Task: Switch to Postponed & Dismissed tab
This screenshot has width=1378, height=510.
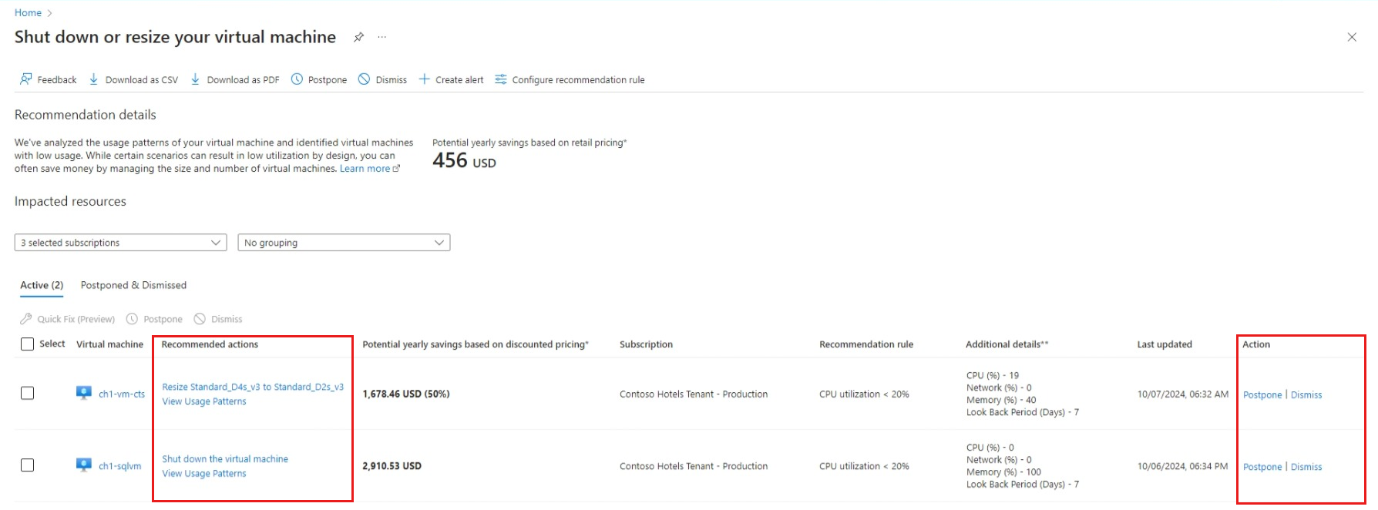Action: coord(133,285)
